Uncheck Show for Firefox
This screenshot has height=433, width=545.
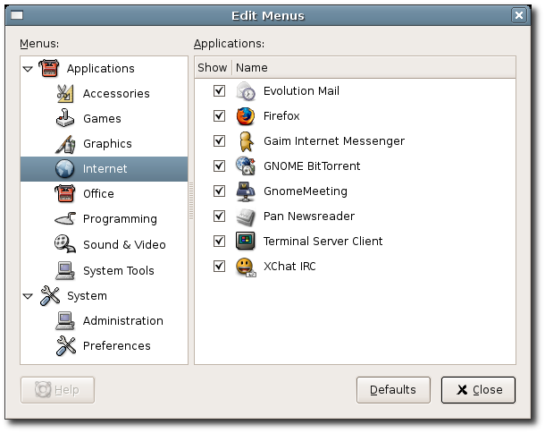(x=219, y=116)
